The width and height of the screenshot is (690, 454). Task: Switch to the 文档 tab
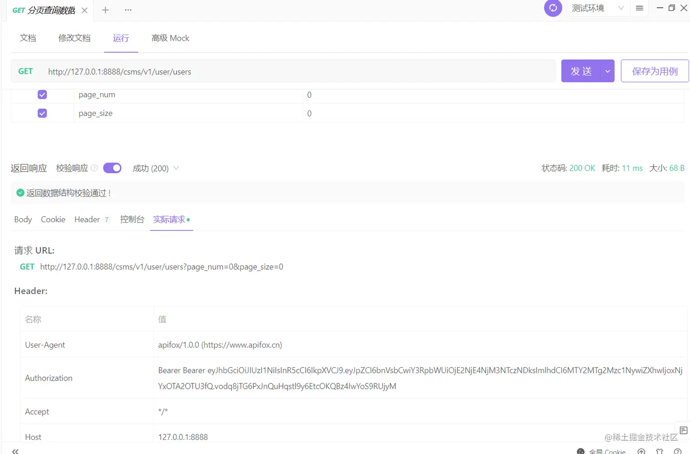click(x=28, y=38)
